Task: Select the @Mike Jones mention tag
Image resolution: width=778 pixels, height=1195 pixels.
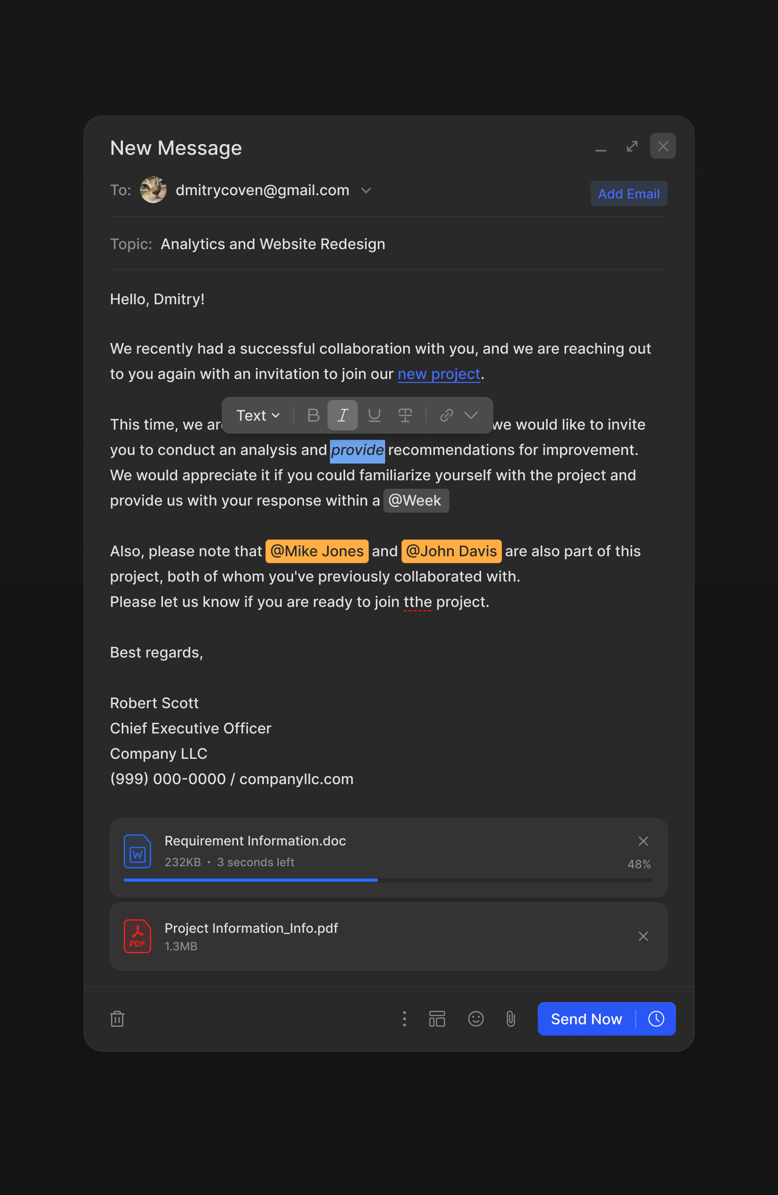Action: tap(317, 551)
